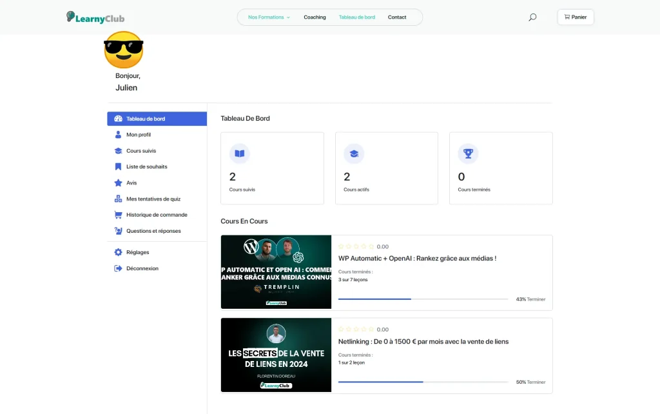Click the sunglasses emoji avatar

(123, 50)
